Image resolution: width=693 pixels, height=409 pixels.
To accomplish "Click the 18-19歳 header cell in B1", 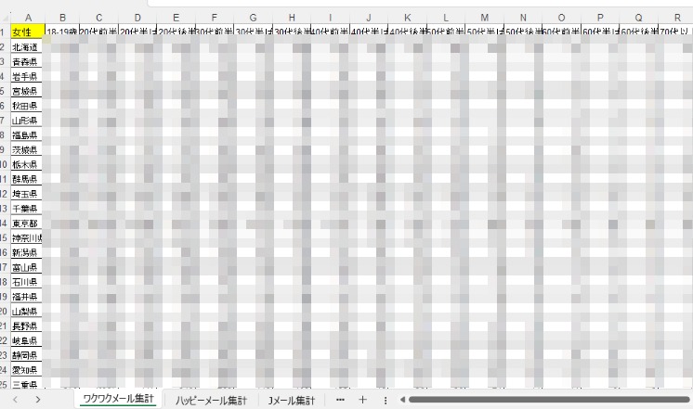I will point(62,32).
